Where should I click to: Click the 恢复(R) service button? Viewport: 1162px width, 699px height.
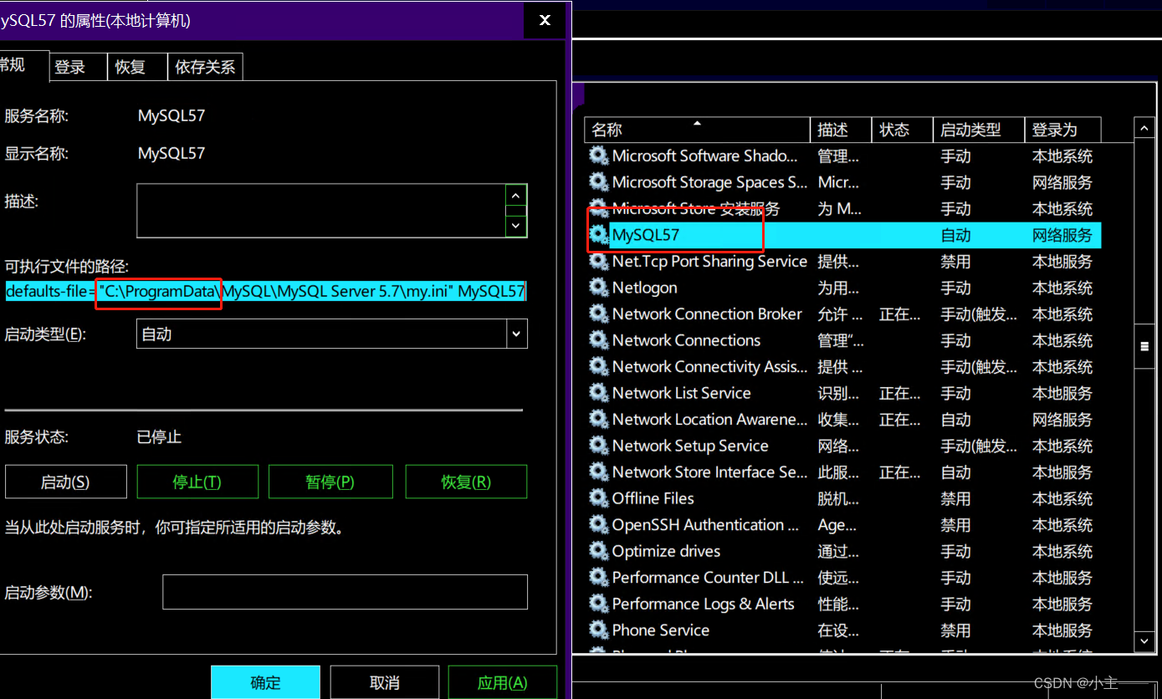466,482
